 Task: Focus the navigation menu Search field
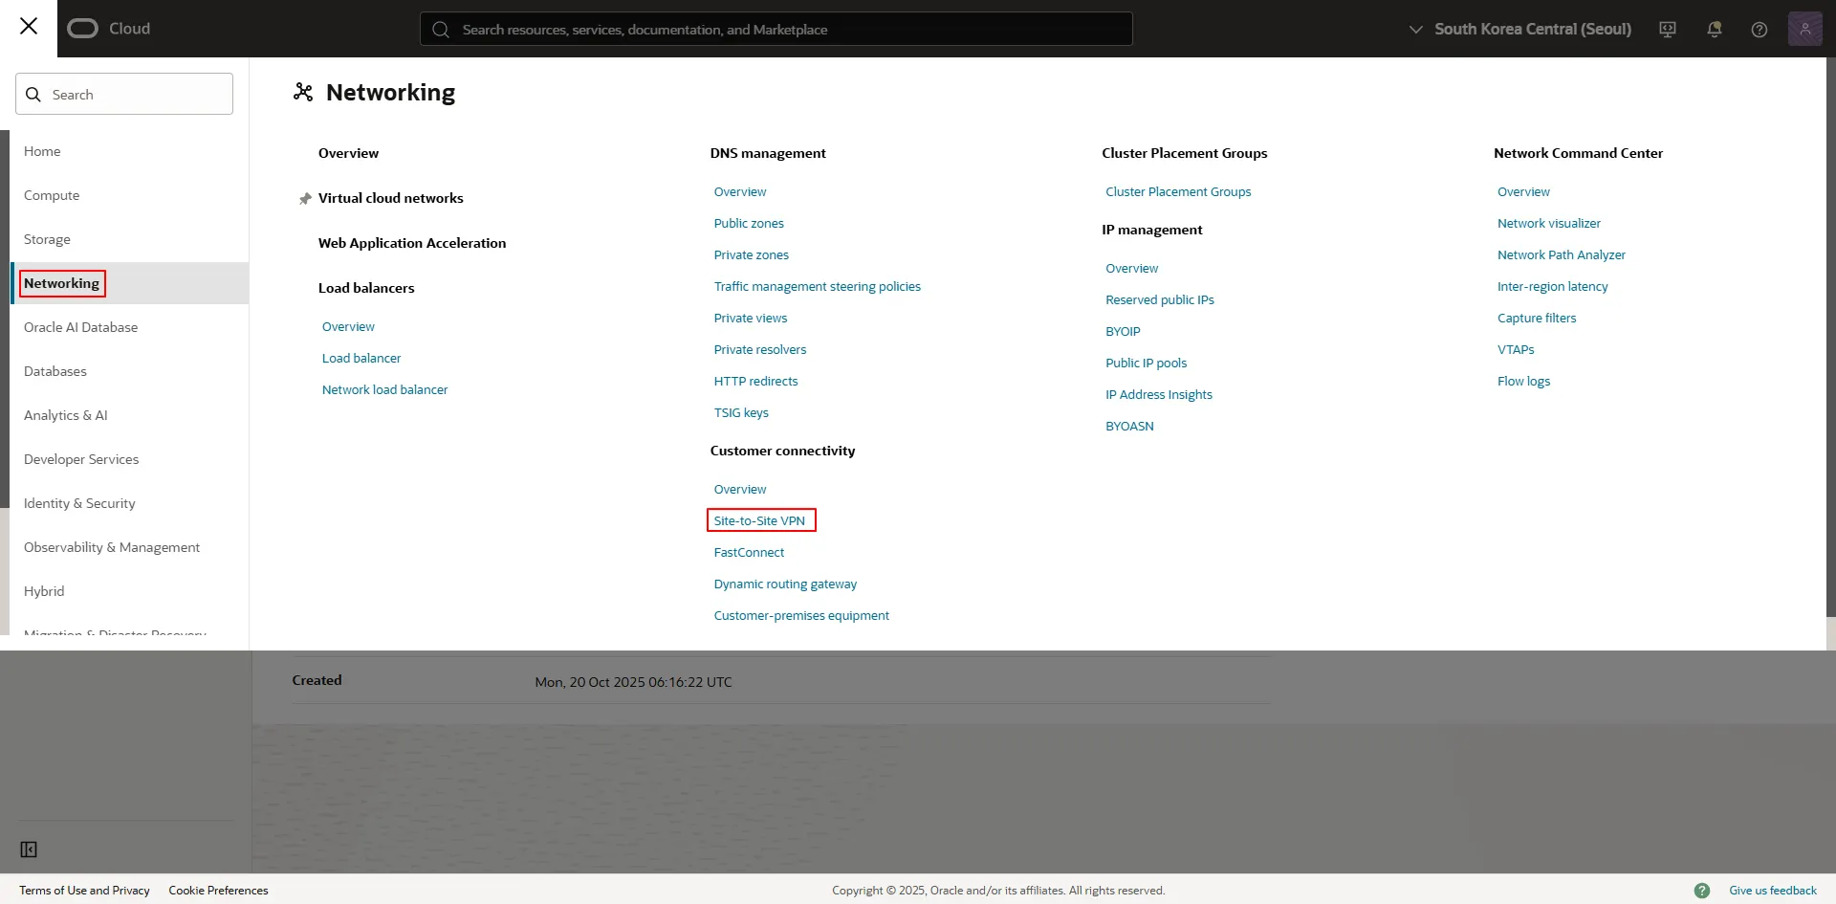[x=124, y=94]
